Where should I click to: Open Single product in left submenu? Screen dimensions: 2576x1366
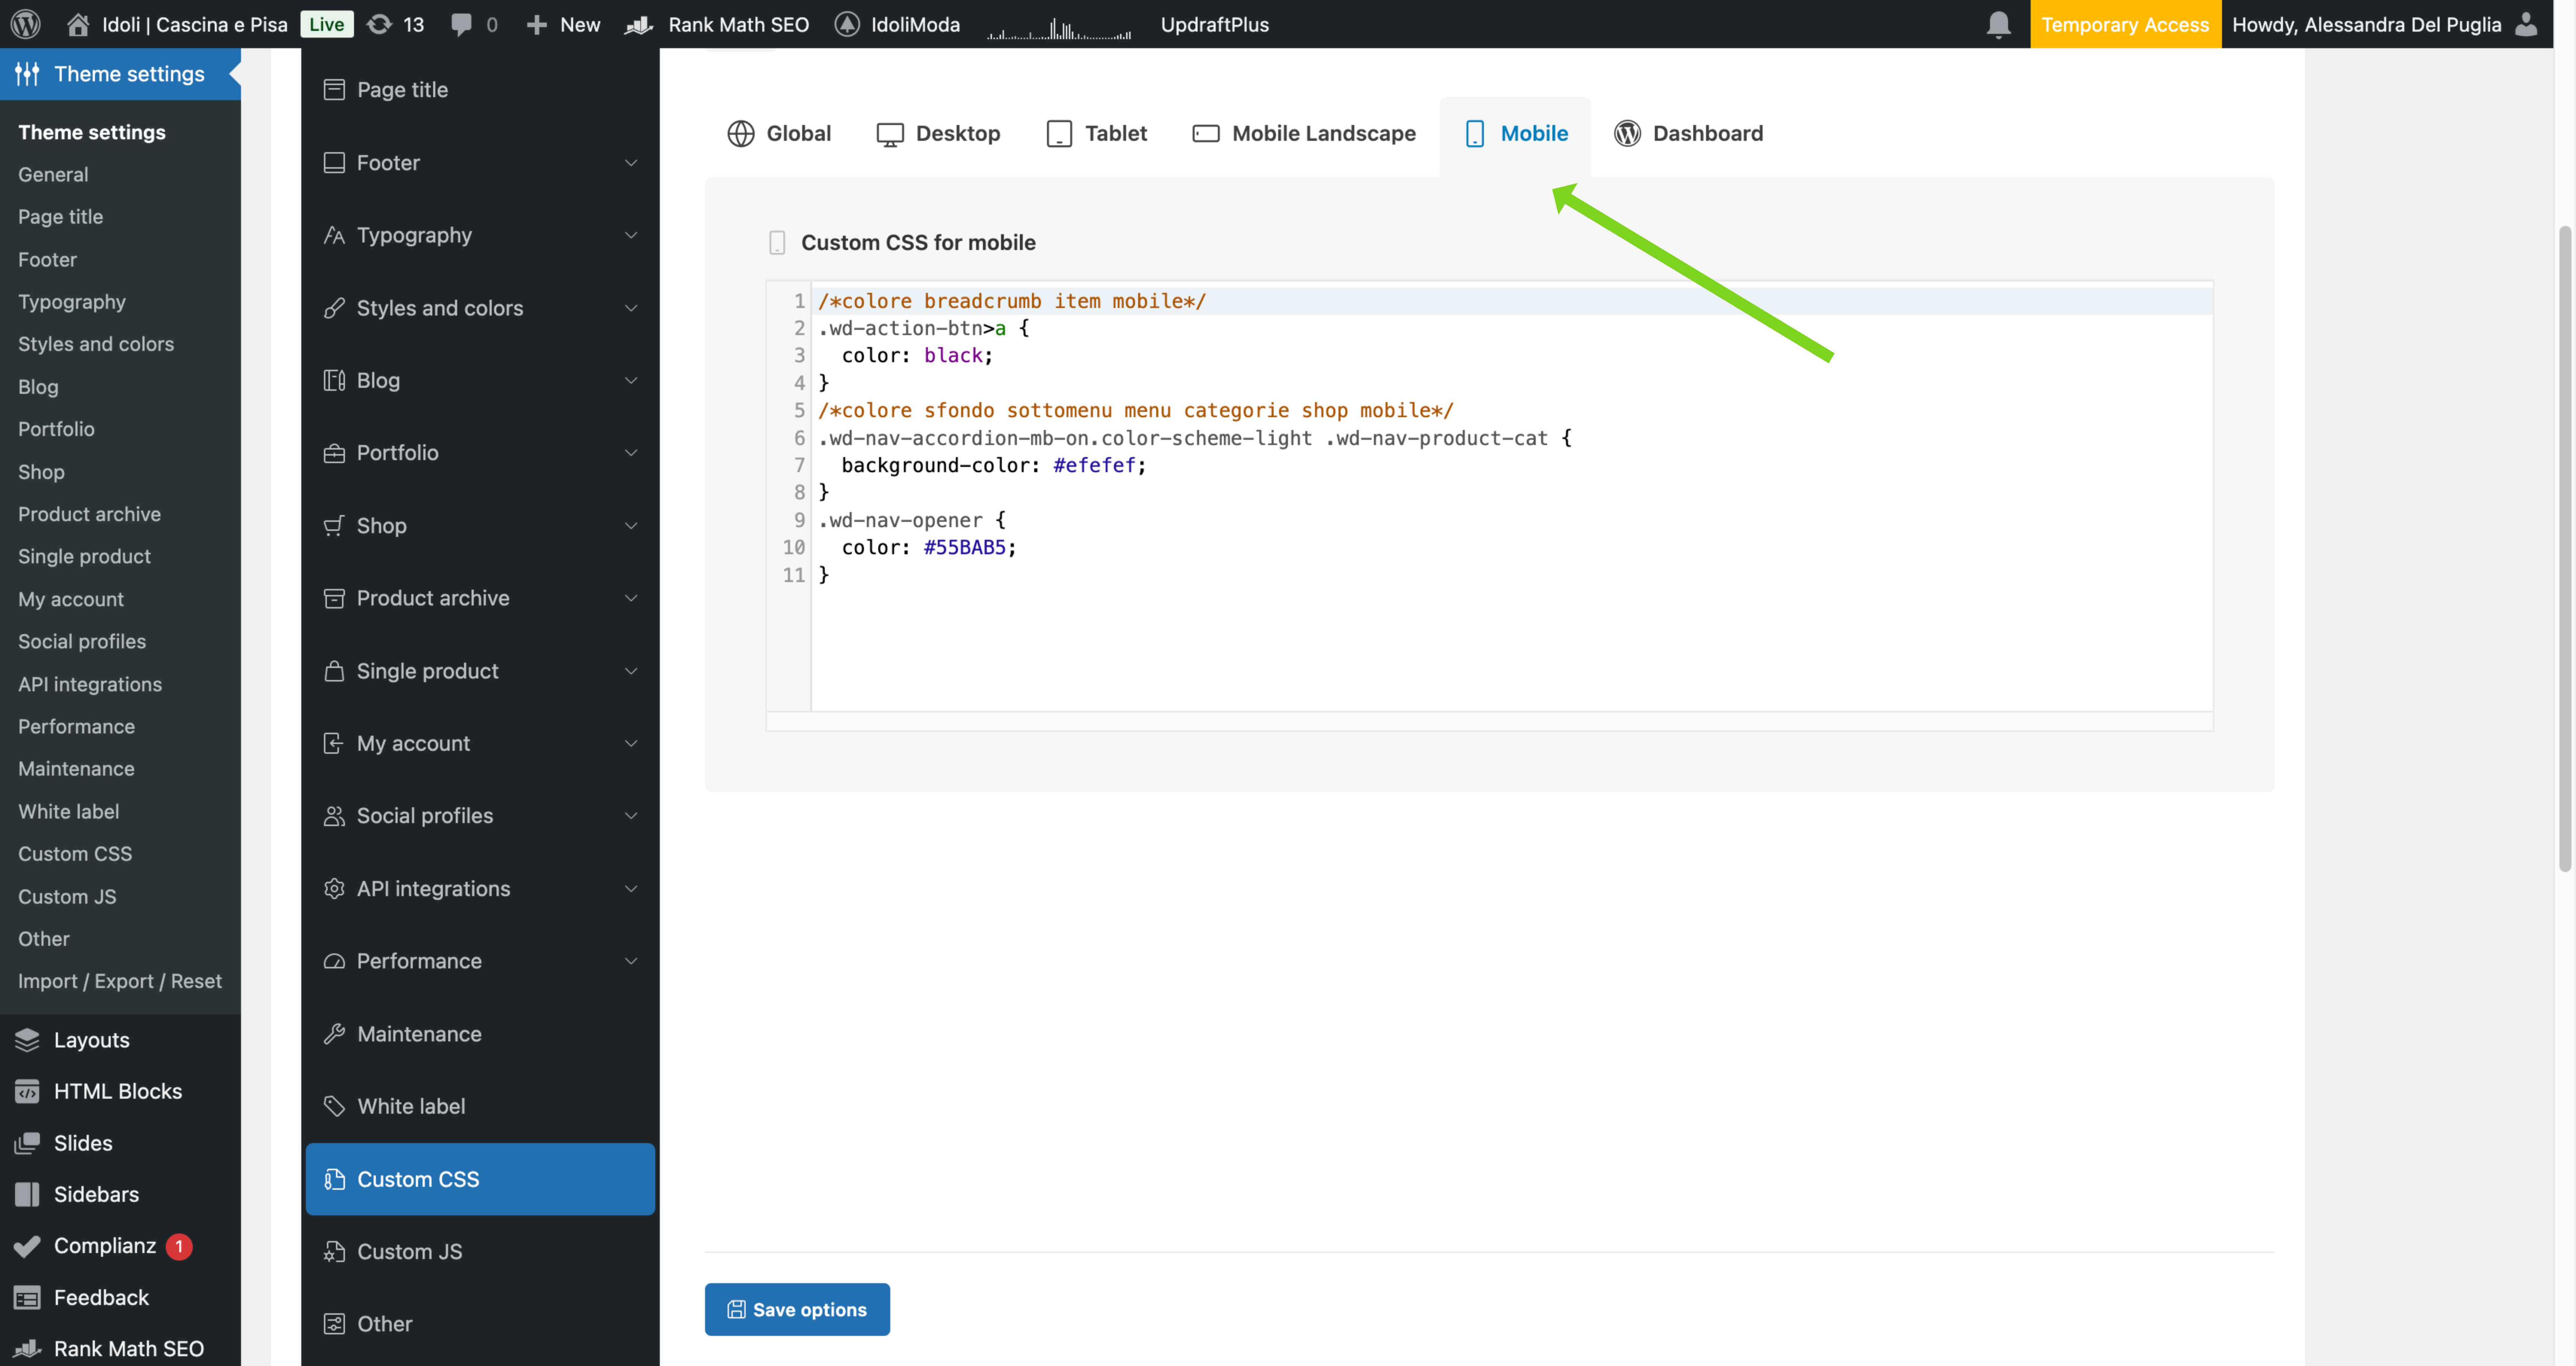(x=84, y=556)
